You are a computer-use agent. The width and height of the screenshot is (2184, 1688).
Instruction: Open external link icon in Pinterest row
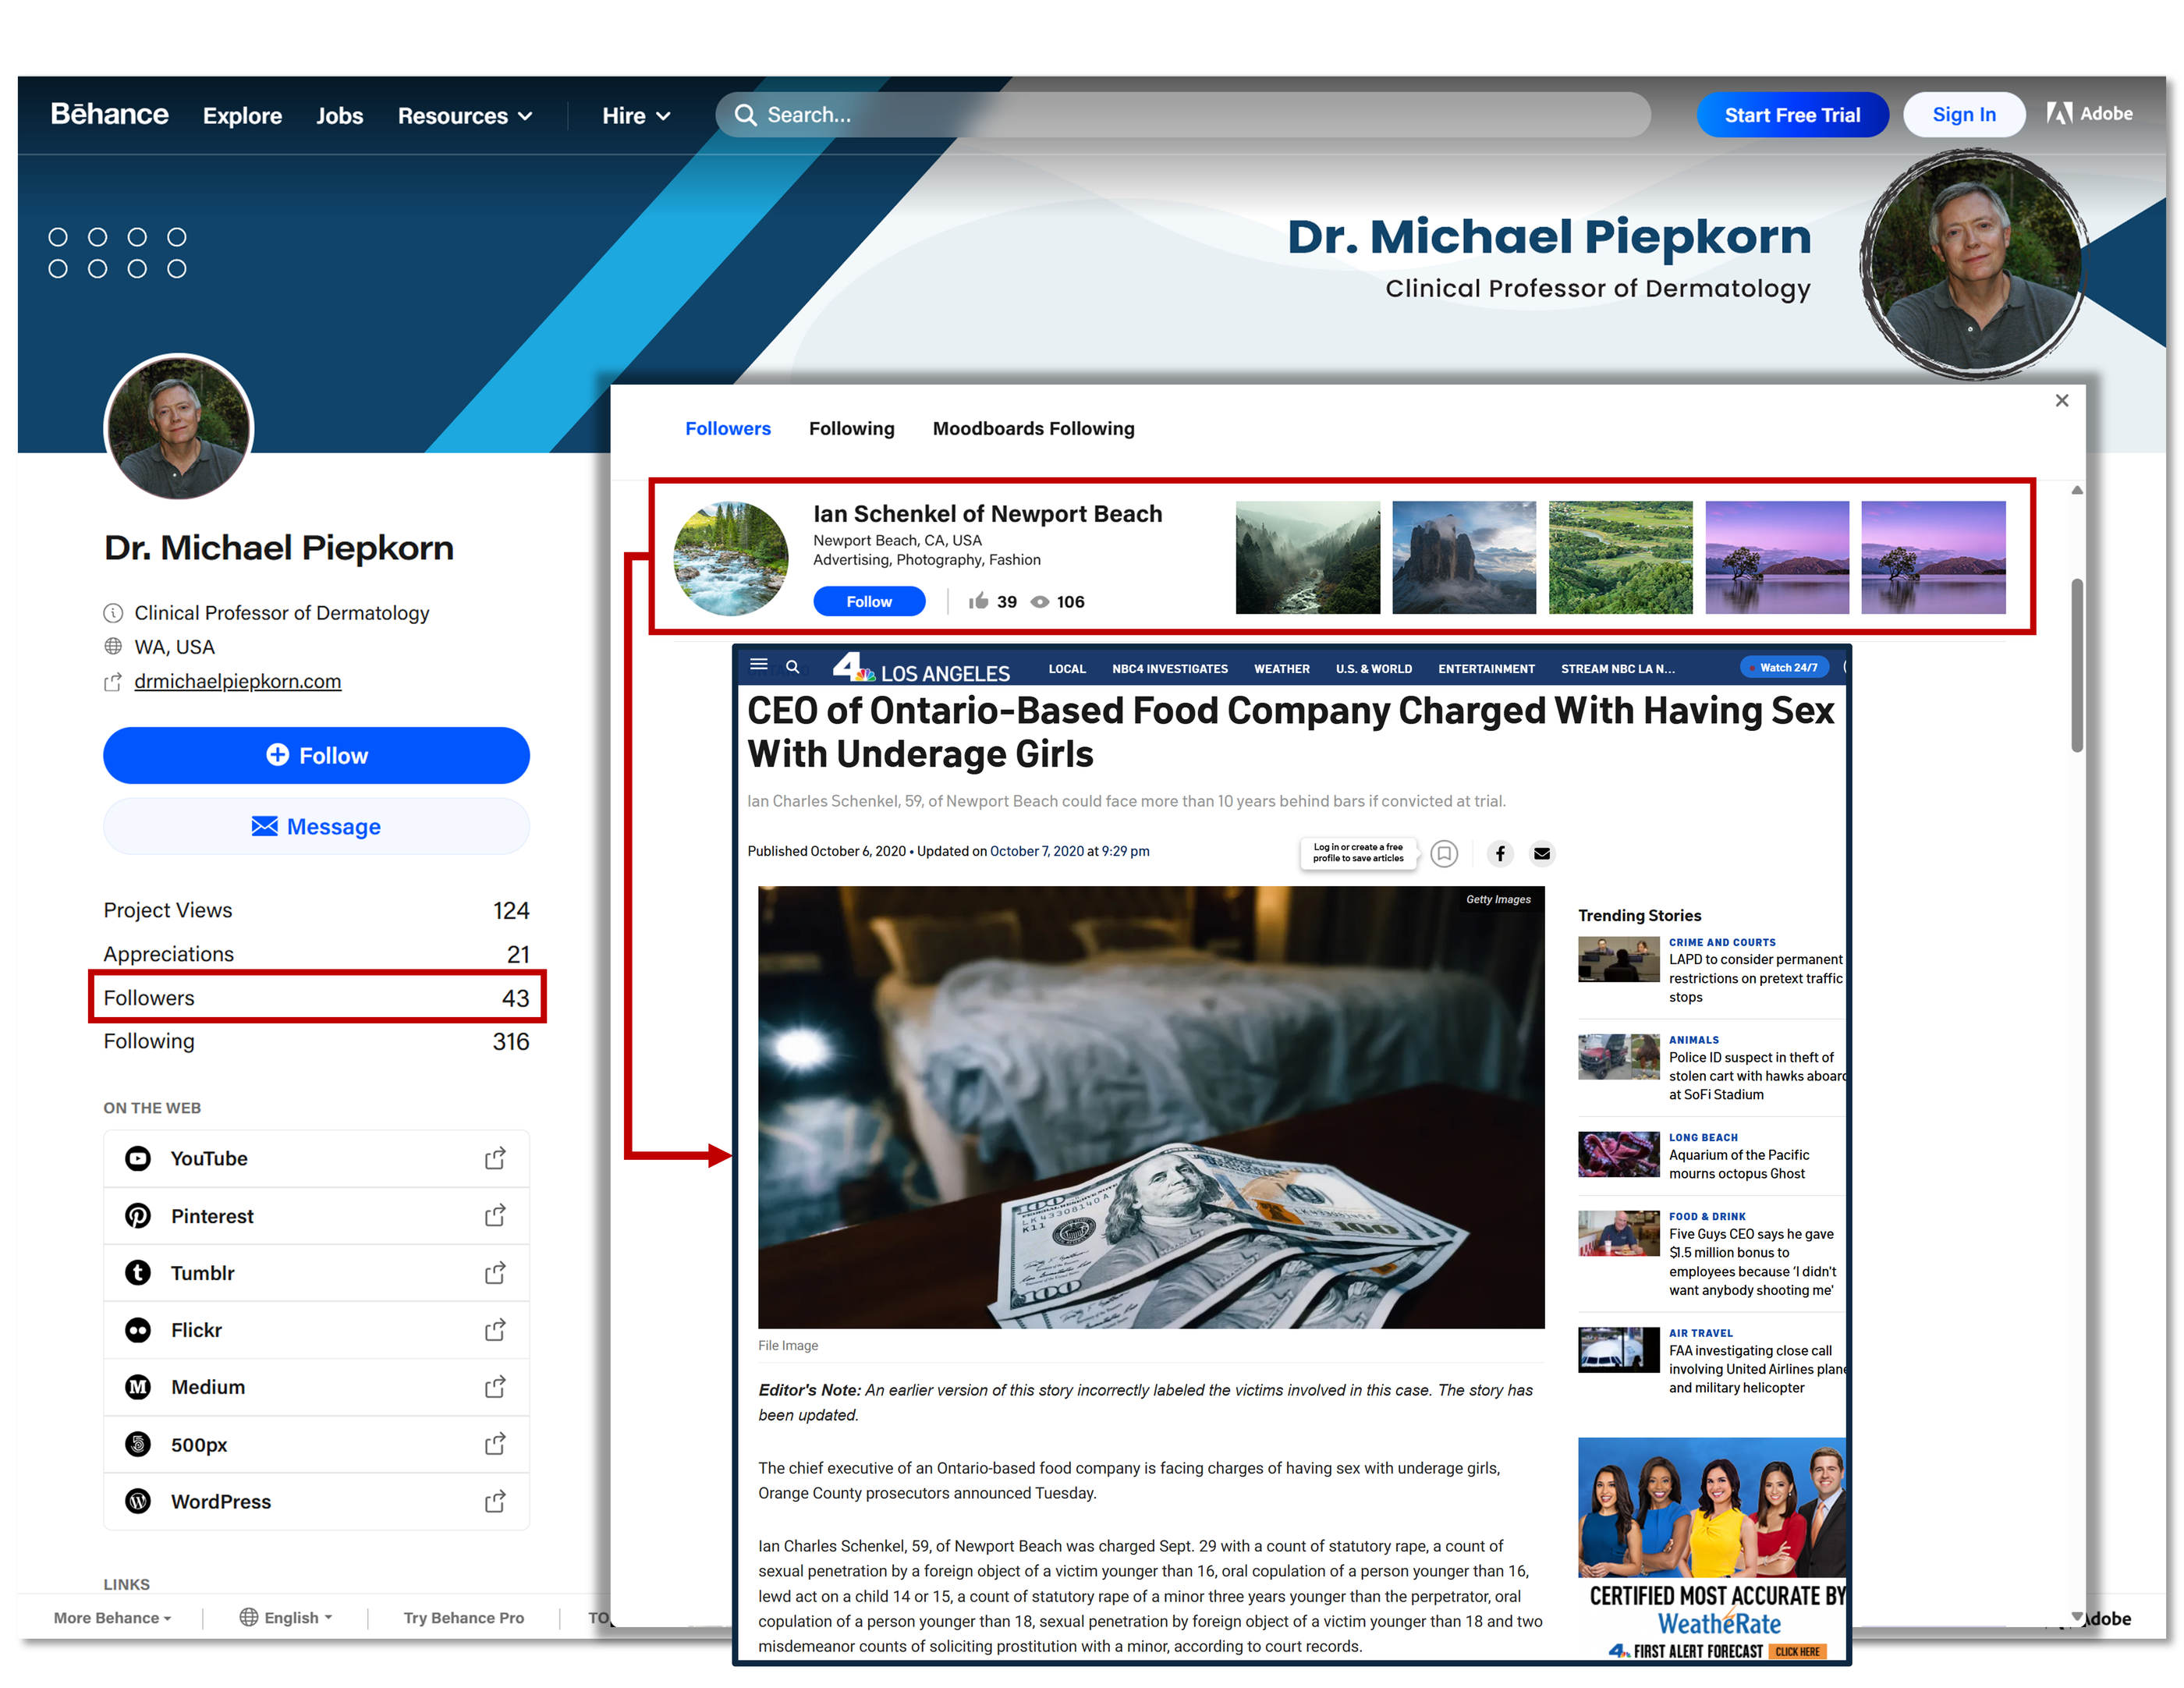pyautogui.click(x=495, y=1216)
